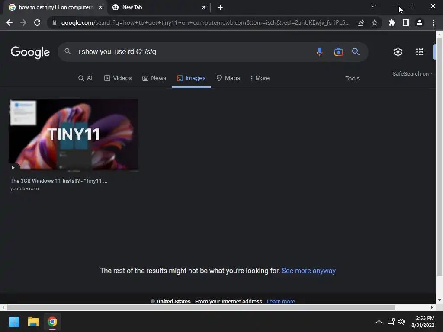Submit search with blue magnifier button

pos(356,52)
